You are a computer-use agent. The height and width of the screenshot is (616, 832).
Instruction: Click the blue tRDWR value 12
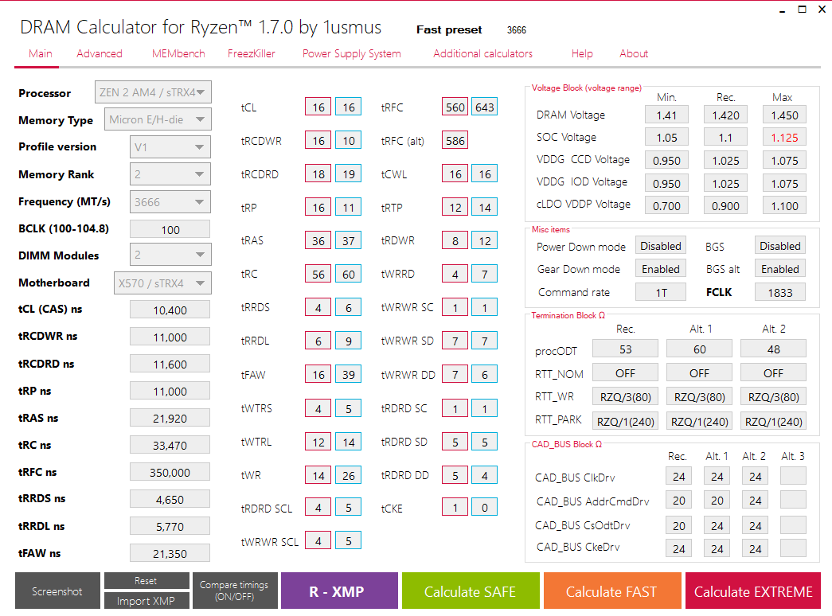click(484, 241)
